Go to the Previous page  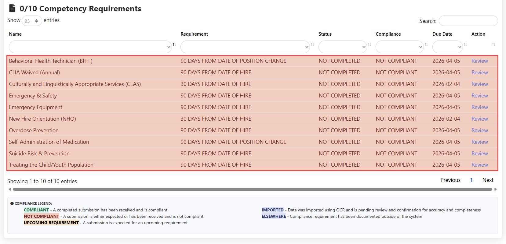(x=450, y=180)
